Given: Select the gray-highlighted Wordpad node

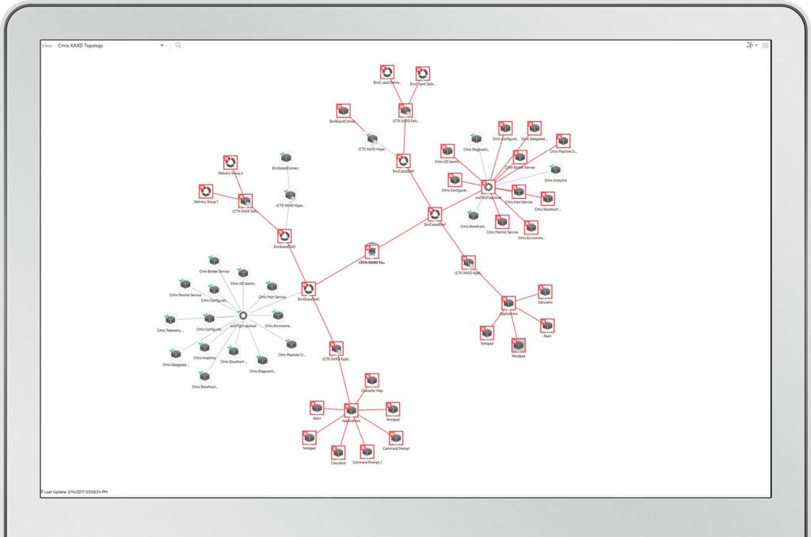Looking at the screenshot, I should (518, 345).
